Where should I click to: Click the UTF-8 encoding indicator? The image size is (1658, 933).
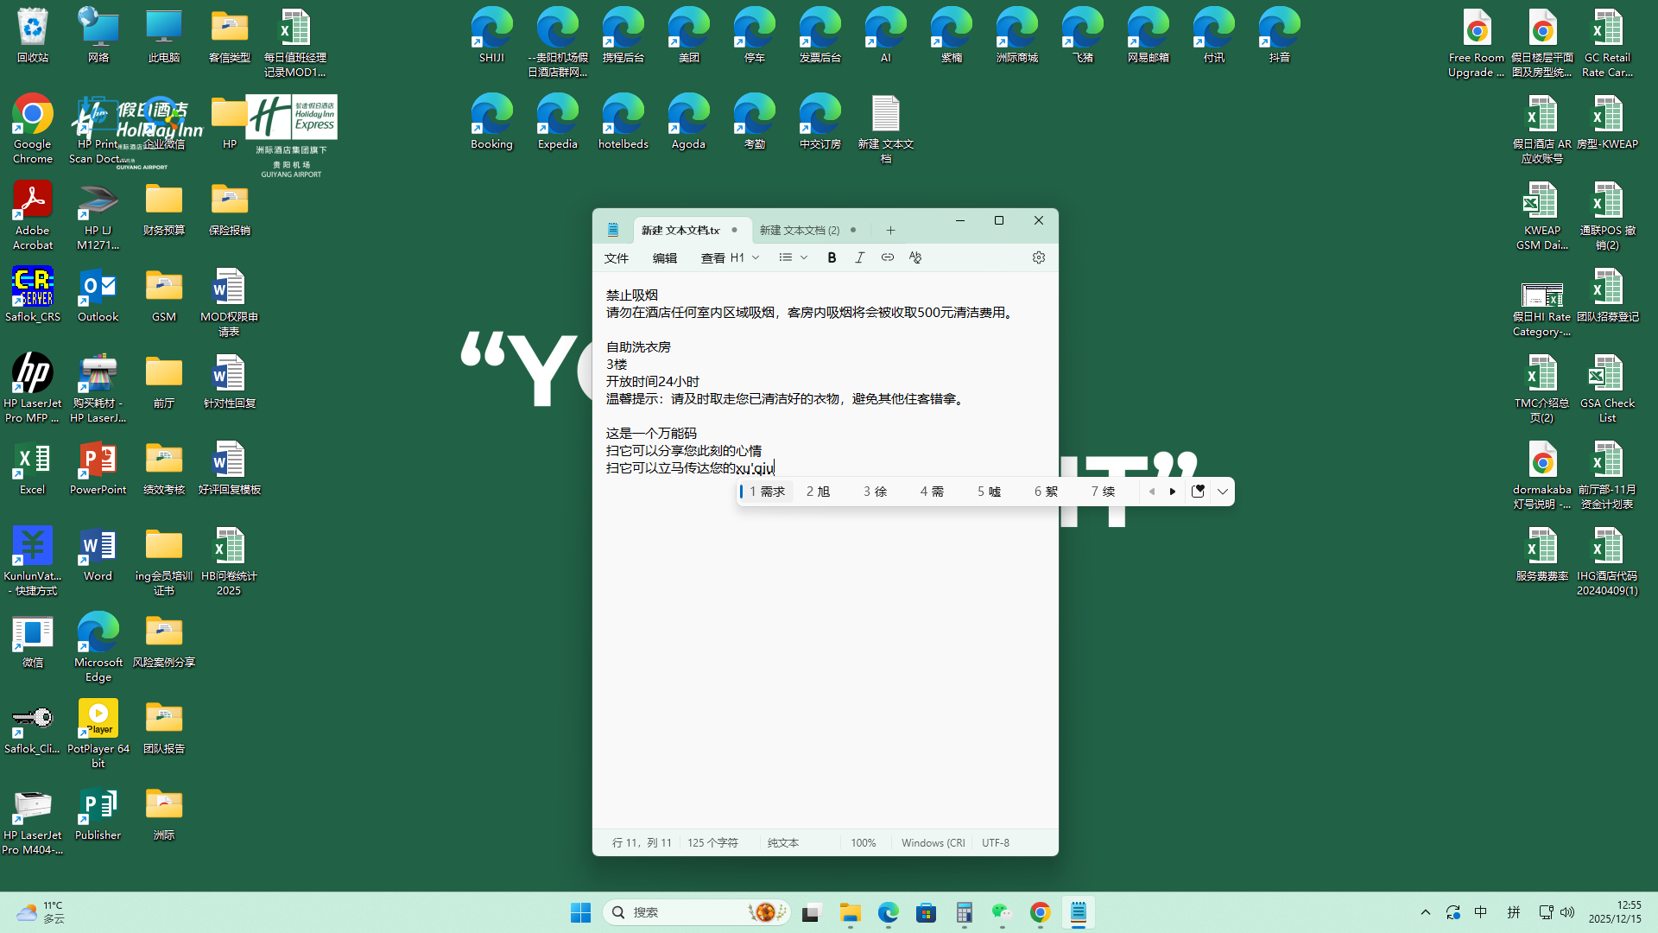tap(995, 842)
